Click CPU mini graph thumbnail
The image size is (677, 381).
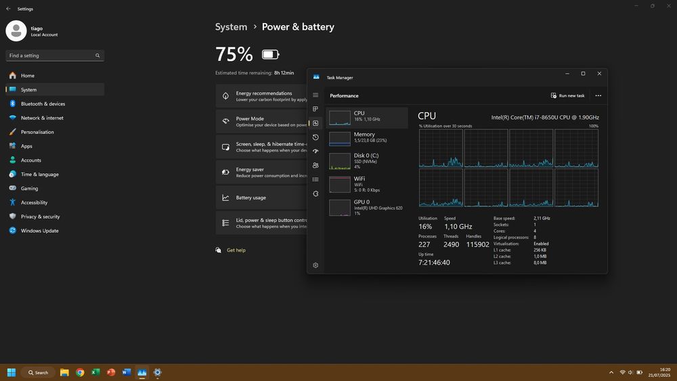click(x=340, y=118)
